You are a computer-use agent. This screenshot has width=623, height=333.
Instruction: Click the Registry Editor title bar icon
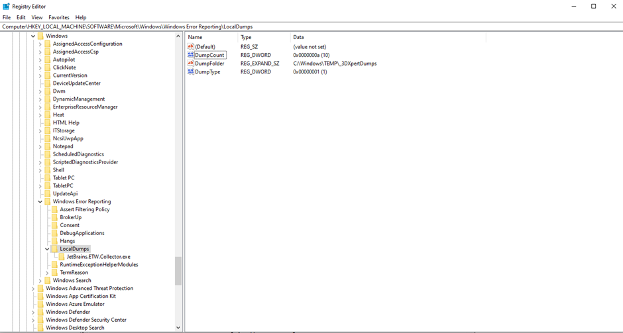6,6
